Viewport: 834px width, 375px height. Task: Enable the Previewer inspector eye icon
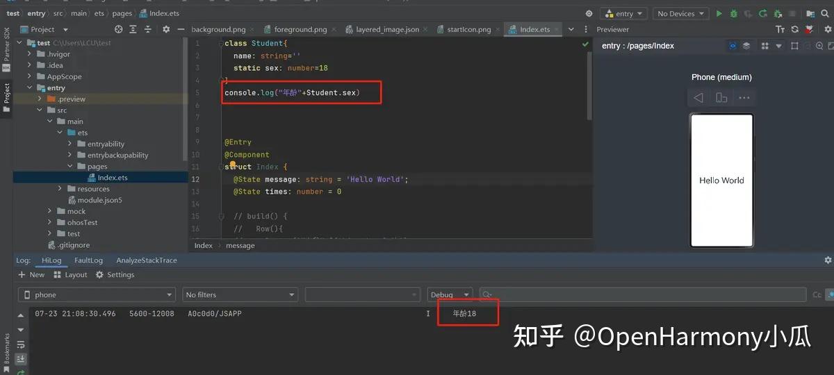click(x=733, y=46)
